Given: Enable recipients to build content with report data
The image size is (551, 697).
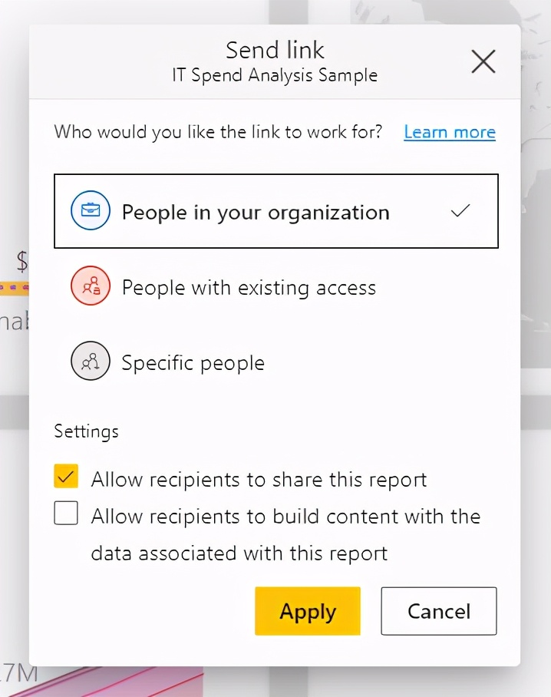Looking at the screenshot, I should (66, 513).
